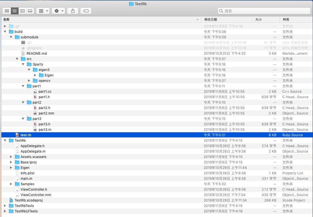Expand the Eigen folder under eigen3

click(x=35, y=75)
